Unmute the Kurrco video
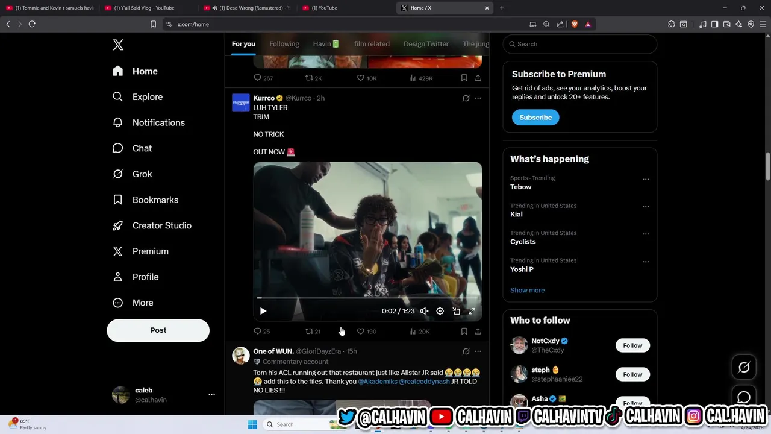Screen dimensions: 771x434 [x=425, y=311]
